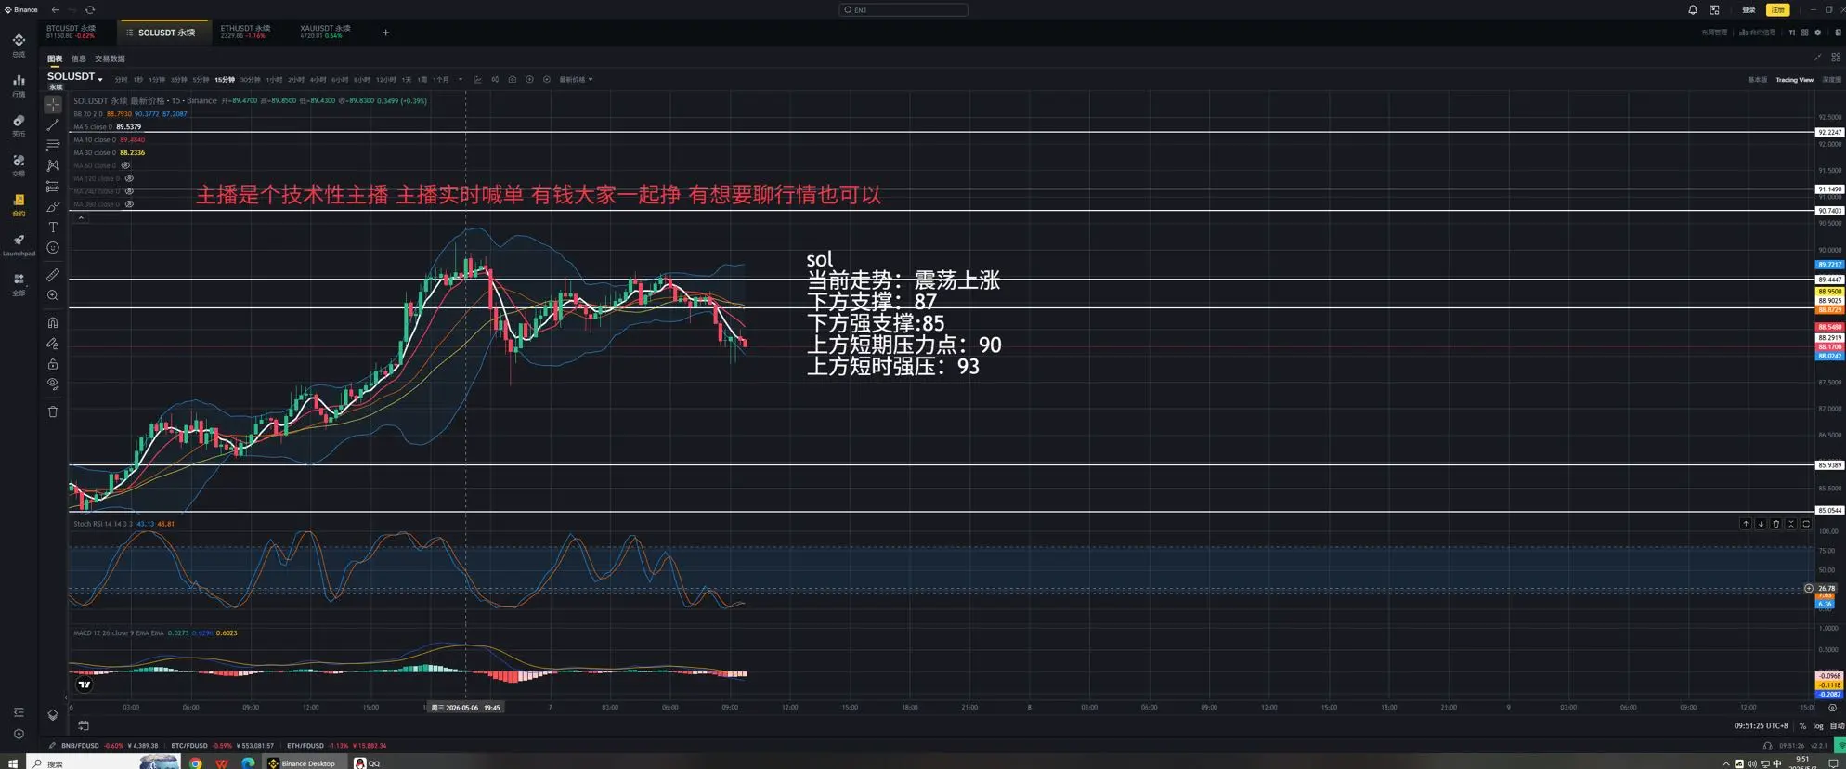Select the 4小时 timeframe
This screenshot has height=769, width=1846.
(x=318, y=80)
